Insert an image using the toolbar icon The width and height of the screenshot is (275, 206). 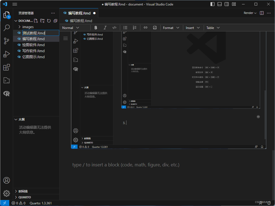(155, 27)
